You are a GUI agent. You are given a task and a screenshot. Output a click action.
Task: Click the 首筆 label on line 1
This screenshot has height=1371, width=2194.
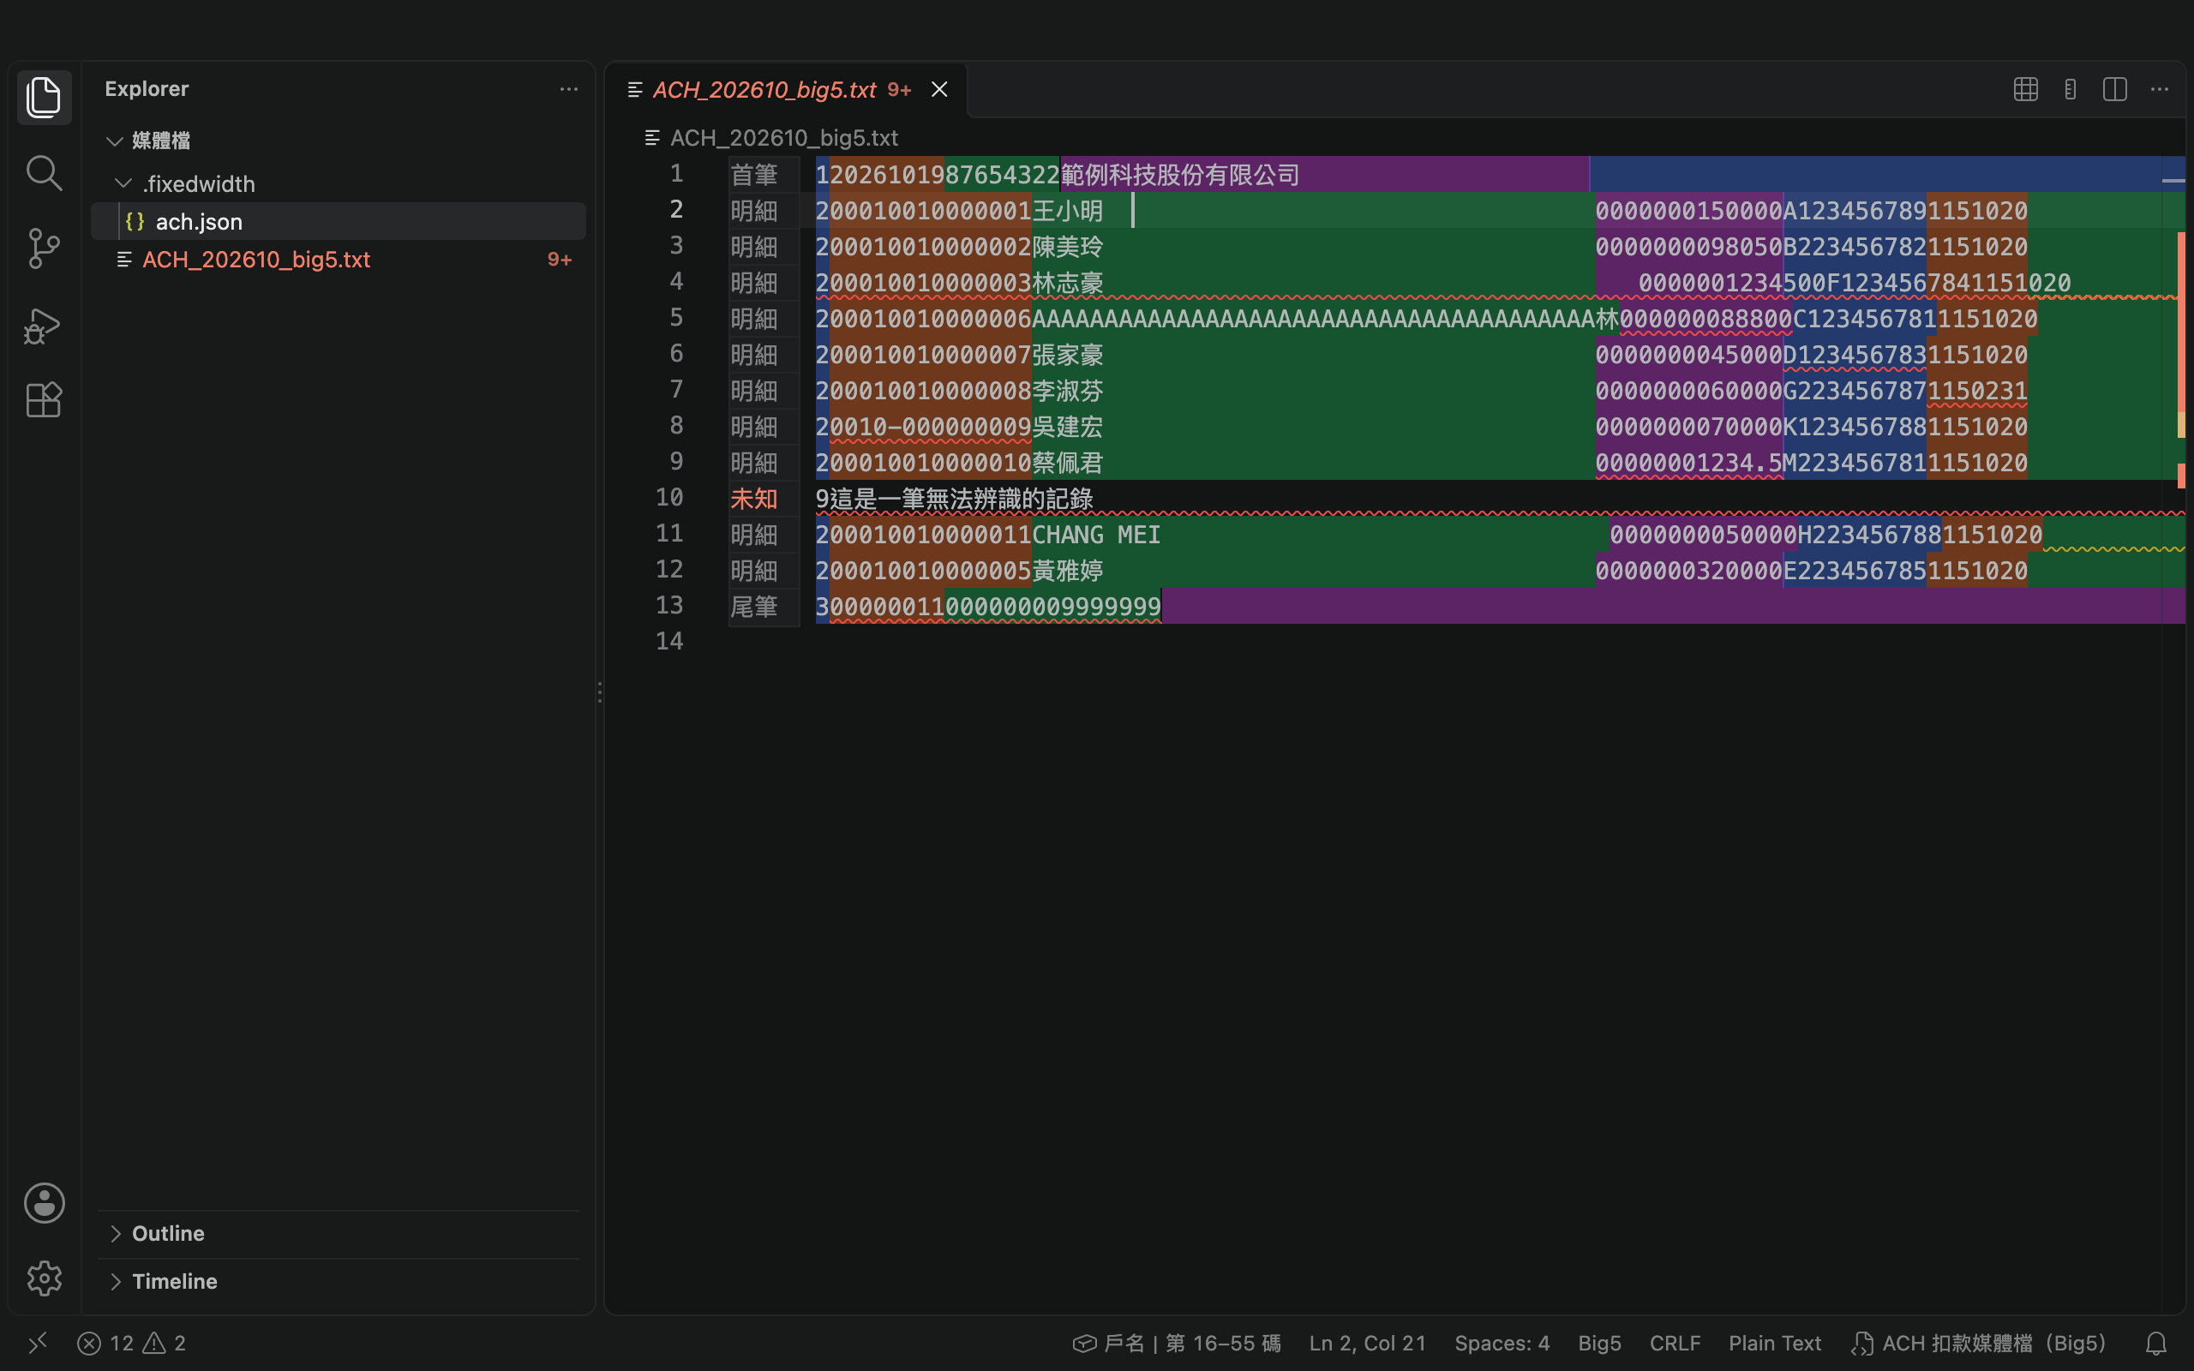click(753, 174)
